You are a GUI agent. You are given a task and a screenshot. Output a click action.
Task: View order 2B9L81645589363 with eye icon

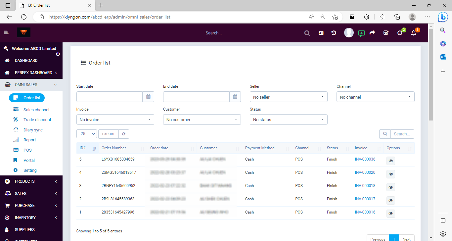pos(391,201)
